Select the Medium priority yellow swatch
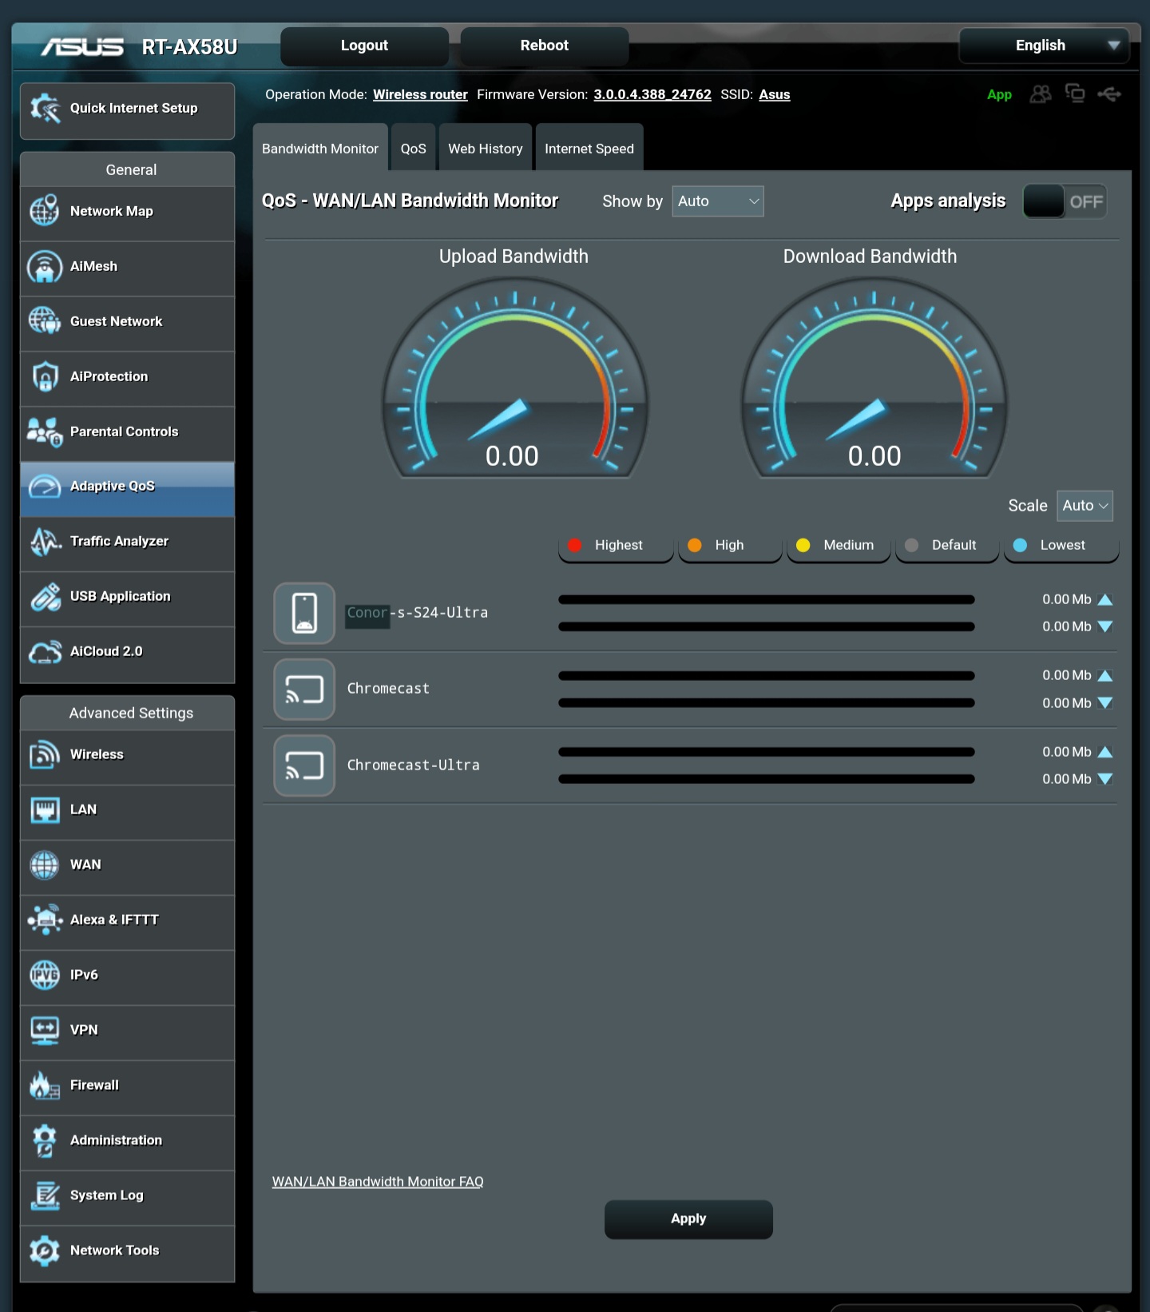1150x1312 pixels. pos(803,545)
